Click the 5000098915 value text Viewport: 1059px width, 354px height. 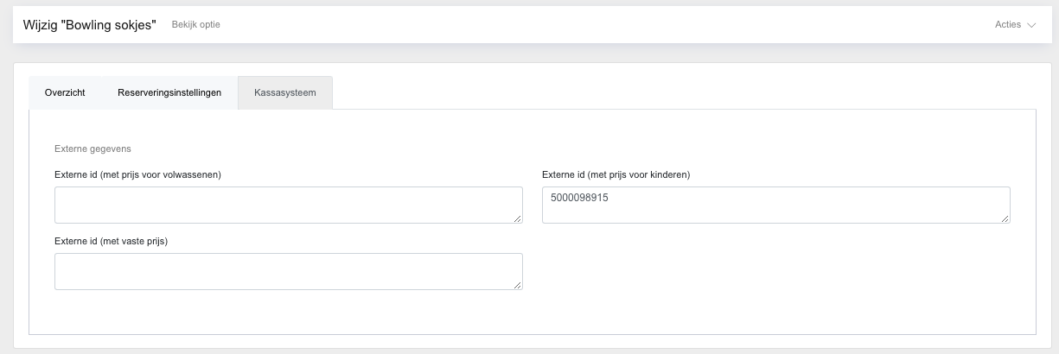pyautogui.click(x=579, y=197)
